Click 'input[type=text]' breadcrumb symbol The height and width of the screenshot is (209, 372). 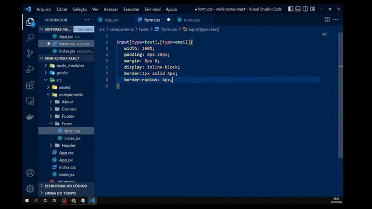tap(201, 30)
